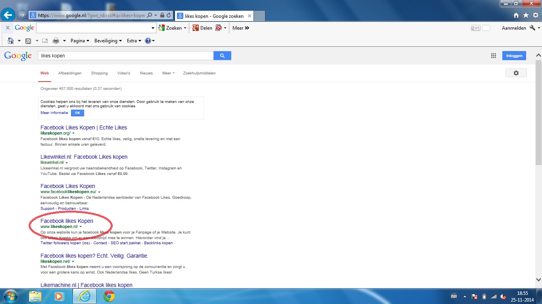Click the Google Toolbar search input field

[x=93, y=28]
